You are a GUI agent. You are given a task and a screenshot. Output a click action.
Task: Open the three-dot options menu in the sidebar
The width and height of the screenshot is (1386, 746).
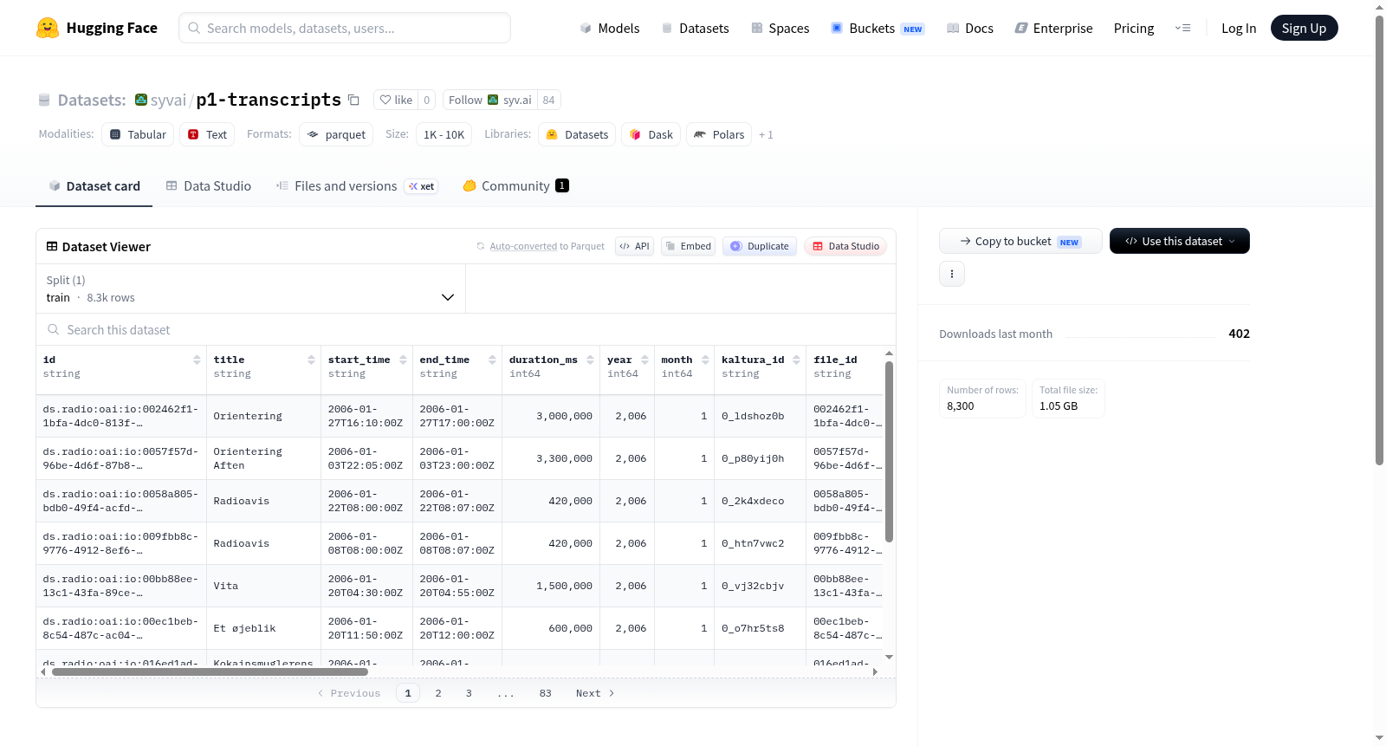(x=952, y=274)
